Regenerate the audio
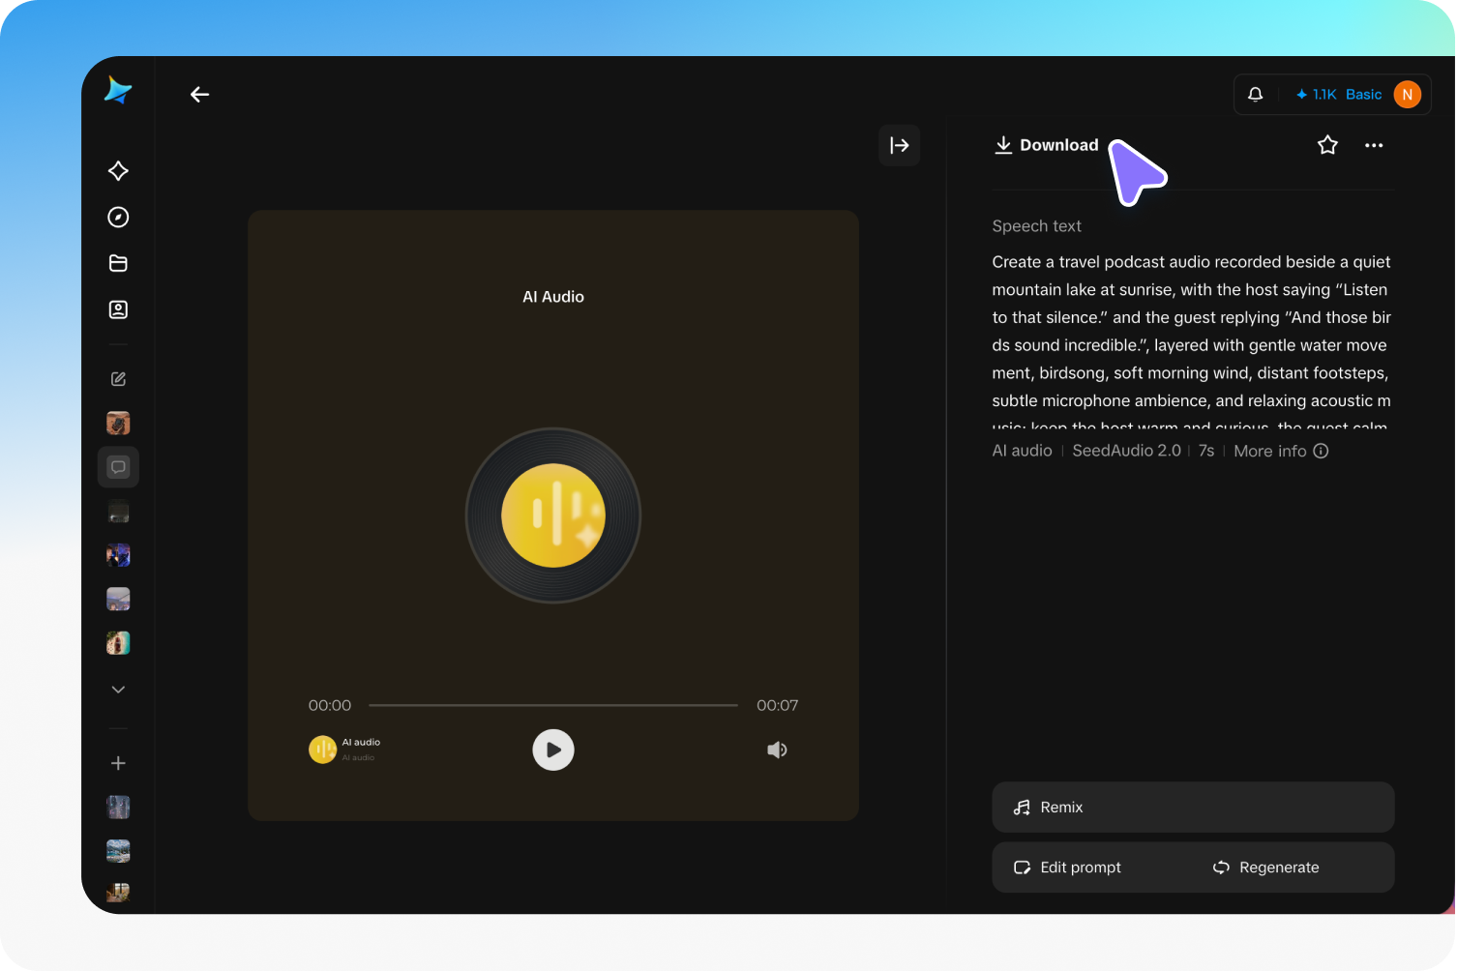This screenshot has height=971, width=1457. (1266, 868)
